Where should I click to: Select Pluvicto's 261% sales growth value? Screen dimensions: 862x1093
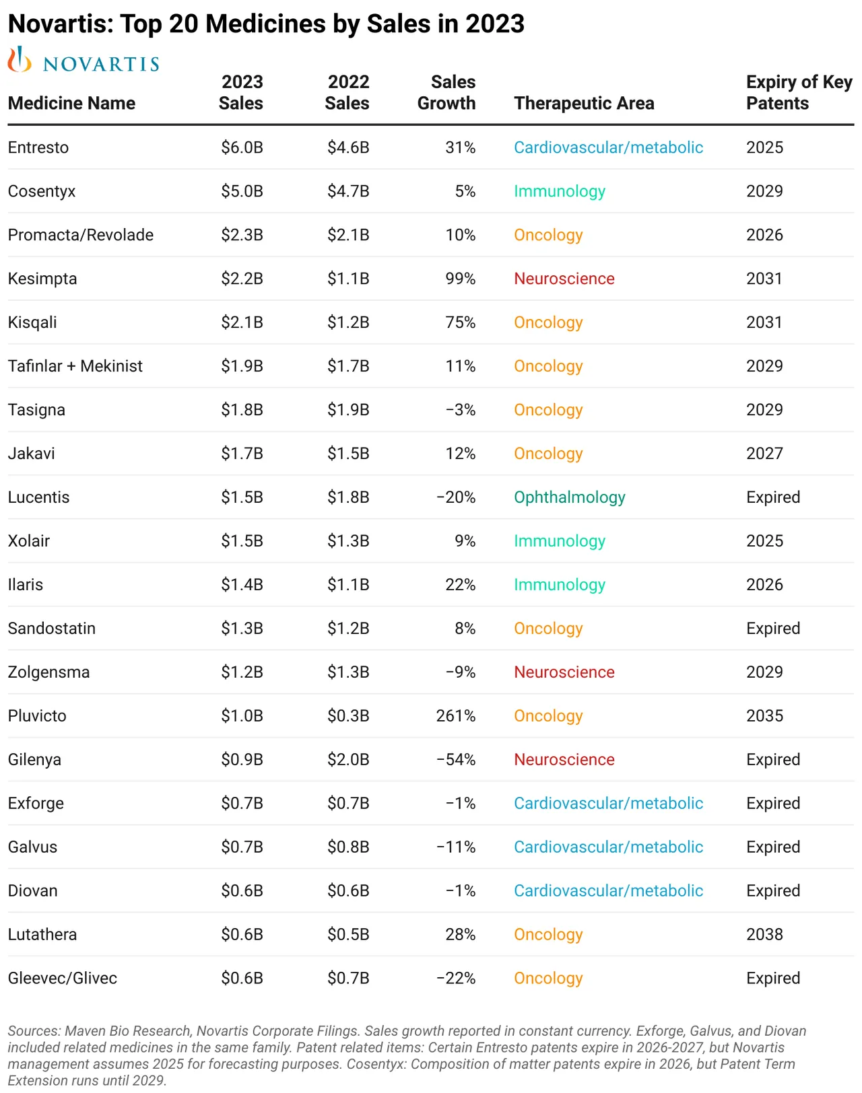click(x=456, y=715)
